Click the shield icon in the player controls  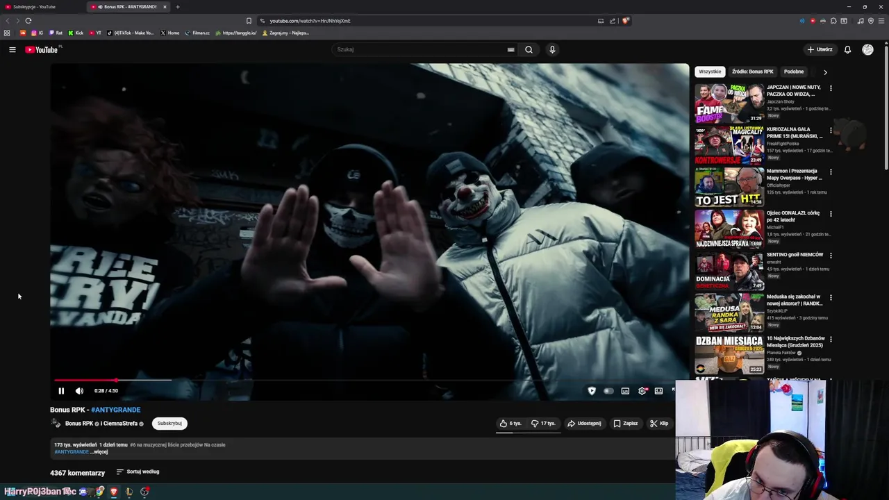(x=592, y=391)
